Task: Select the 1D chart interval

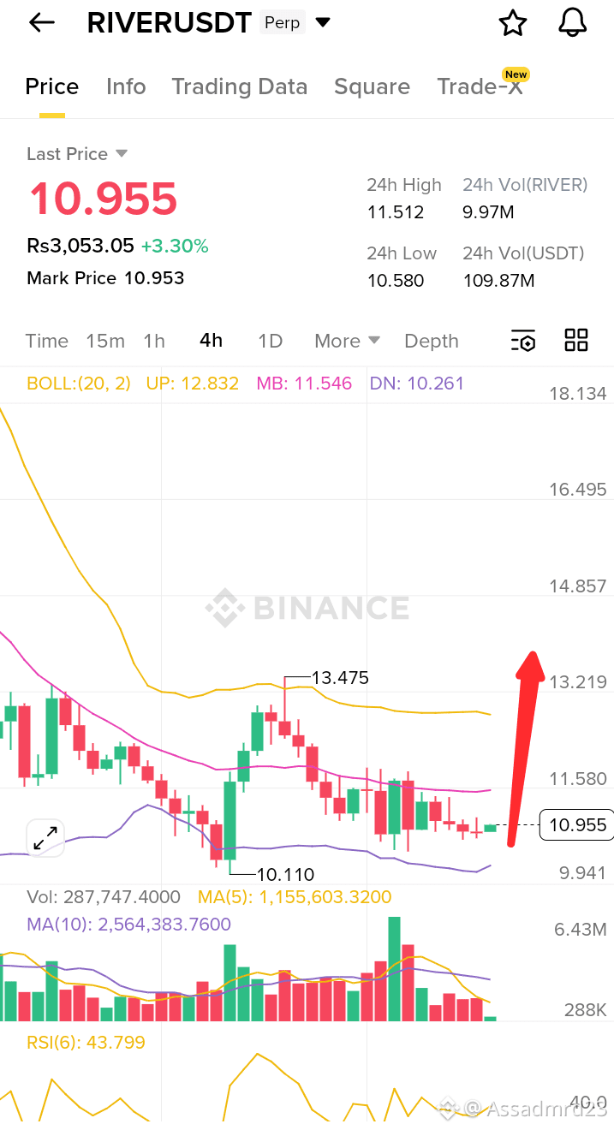Action: pyautogui.click(x=270, y=341)
